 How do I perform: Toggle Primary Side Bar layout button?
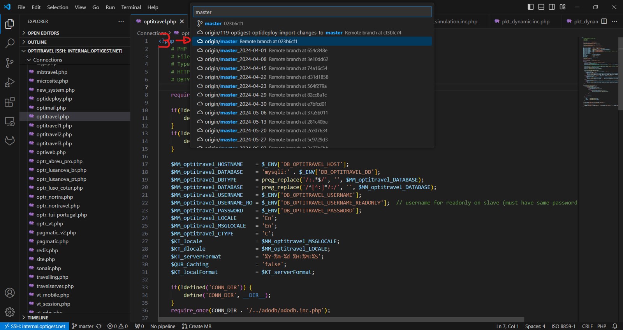click(x=531, y=7)
